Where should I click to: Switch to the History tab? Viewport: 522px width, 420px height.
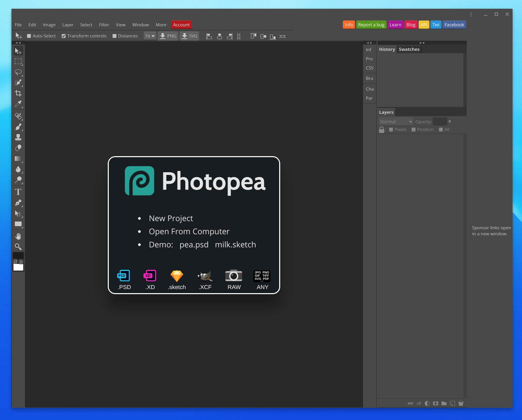(387, 49)
